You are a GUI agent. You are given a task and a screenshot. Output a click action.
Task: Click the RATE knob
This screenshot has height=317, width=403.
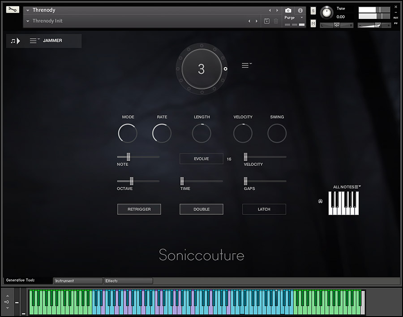tap(162, 133)
